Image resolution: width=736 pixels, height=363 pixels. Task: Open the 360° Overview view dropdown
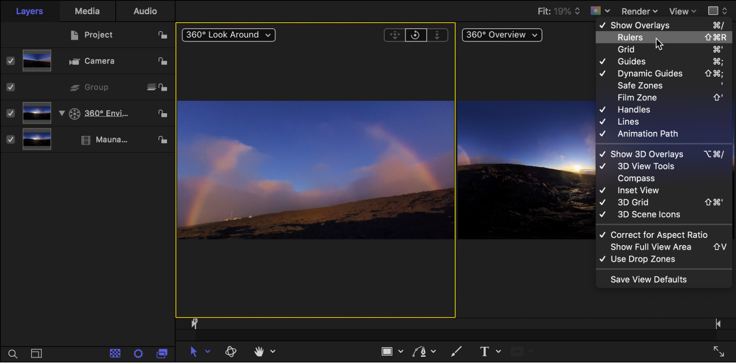click(501, 35)
